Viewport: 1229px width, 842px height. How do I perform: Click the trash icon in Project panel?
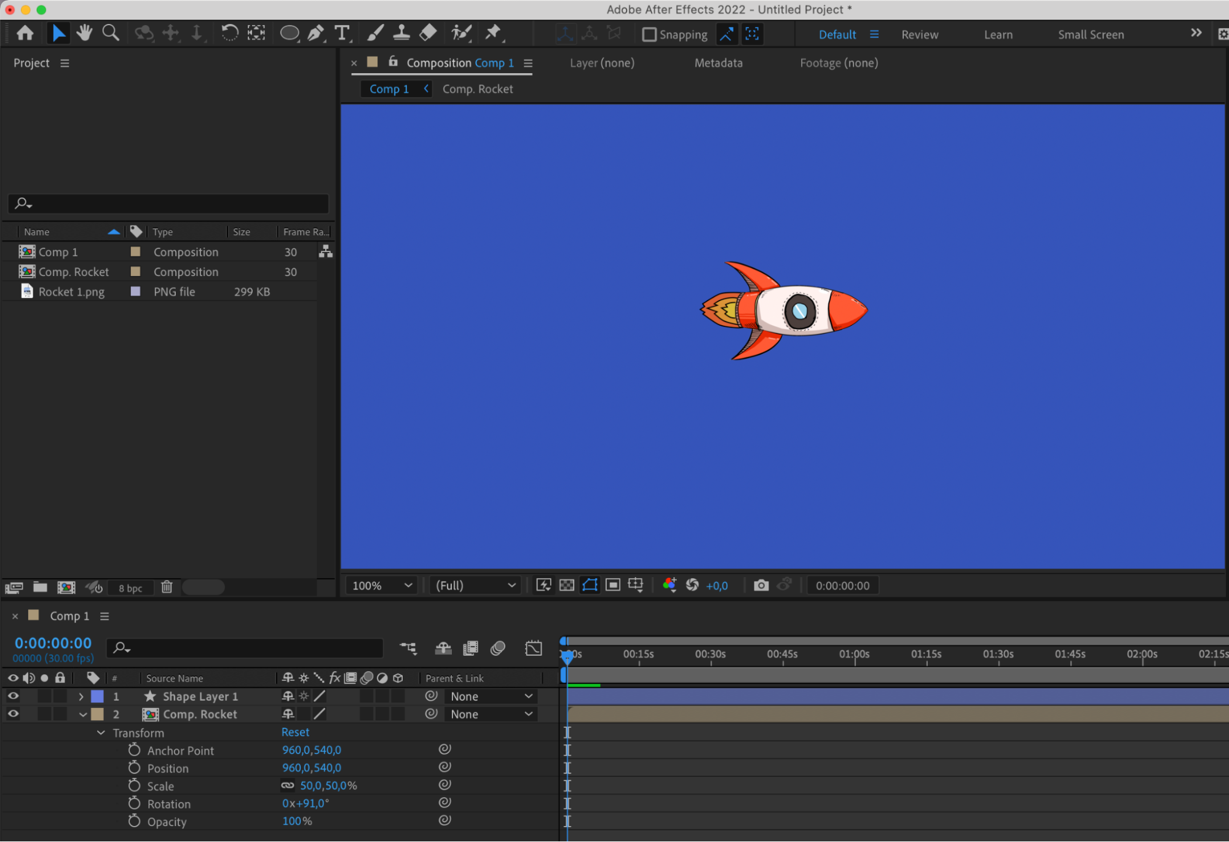pyautogui.click(x=167, y=587)
